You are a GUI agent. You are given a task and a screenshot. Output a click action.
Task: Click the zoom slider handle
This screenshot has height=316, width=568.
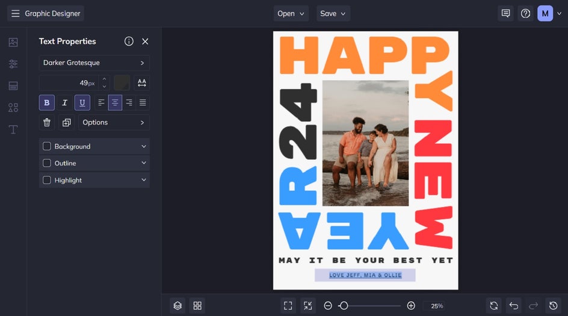click(x=344, y=306)
